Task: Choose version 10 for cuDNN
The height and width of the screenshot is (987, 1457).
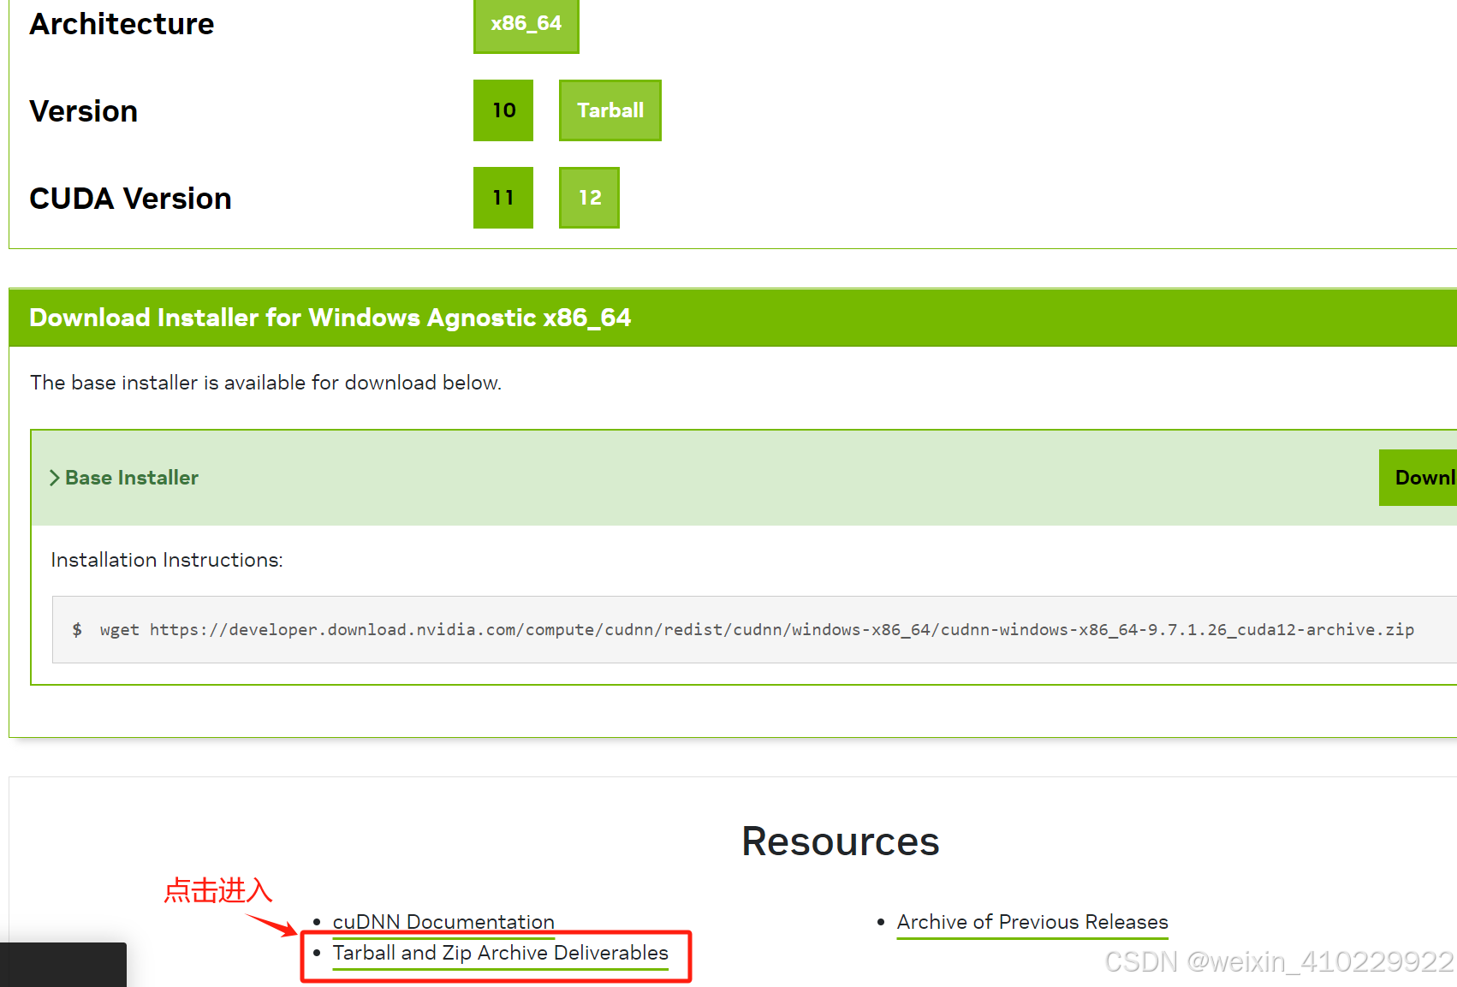Action: [503, 110]
